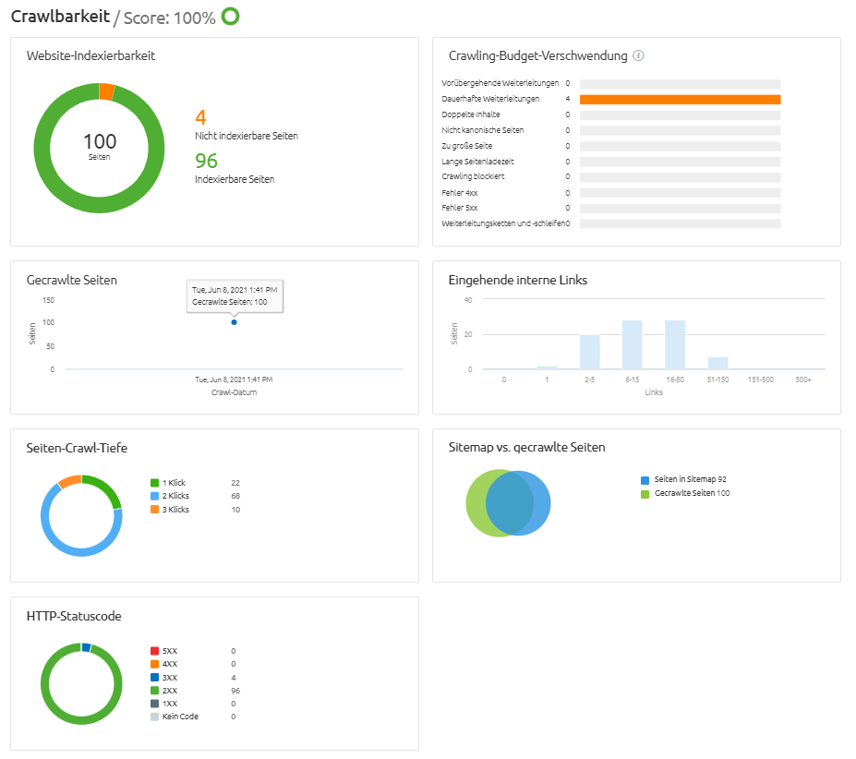Click the green score circle icon

click(230, 17)
